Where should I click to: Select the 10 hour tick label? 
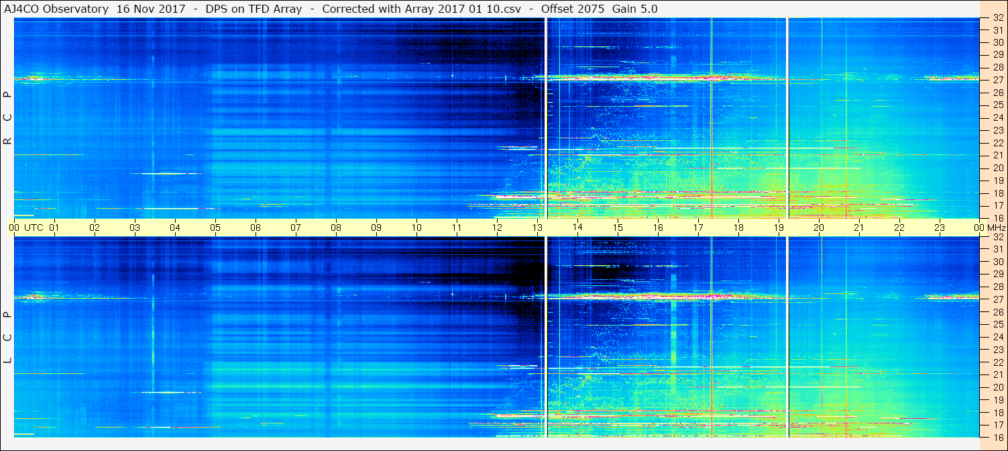click(416, 228)
